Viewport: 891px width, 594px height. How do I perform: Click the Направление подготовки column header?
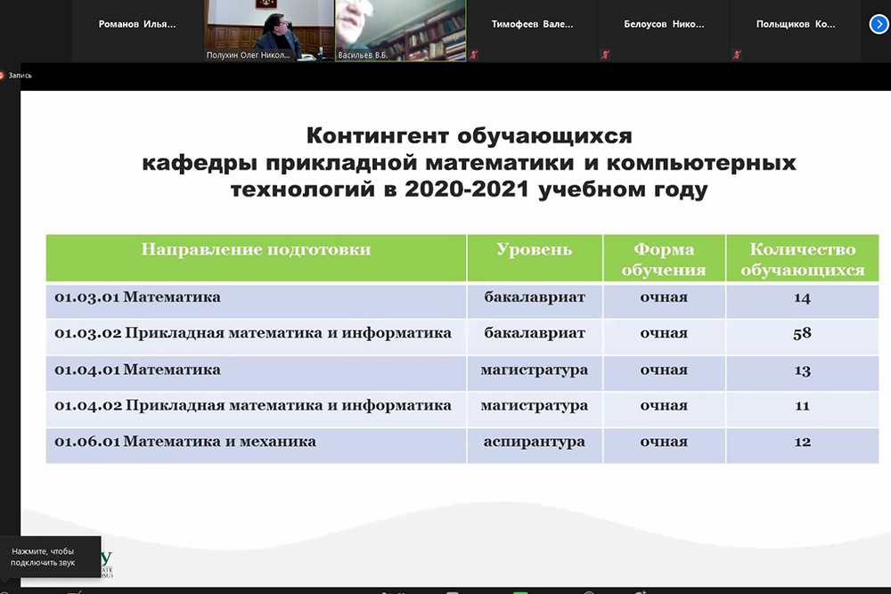[256, 250]
